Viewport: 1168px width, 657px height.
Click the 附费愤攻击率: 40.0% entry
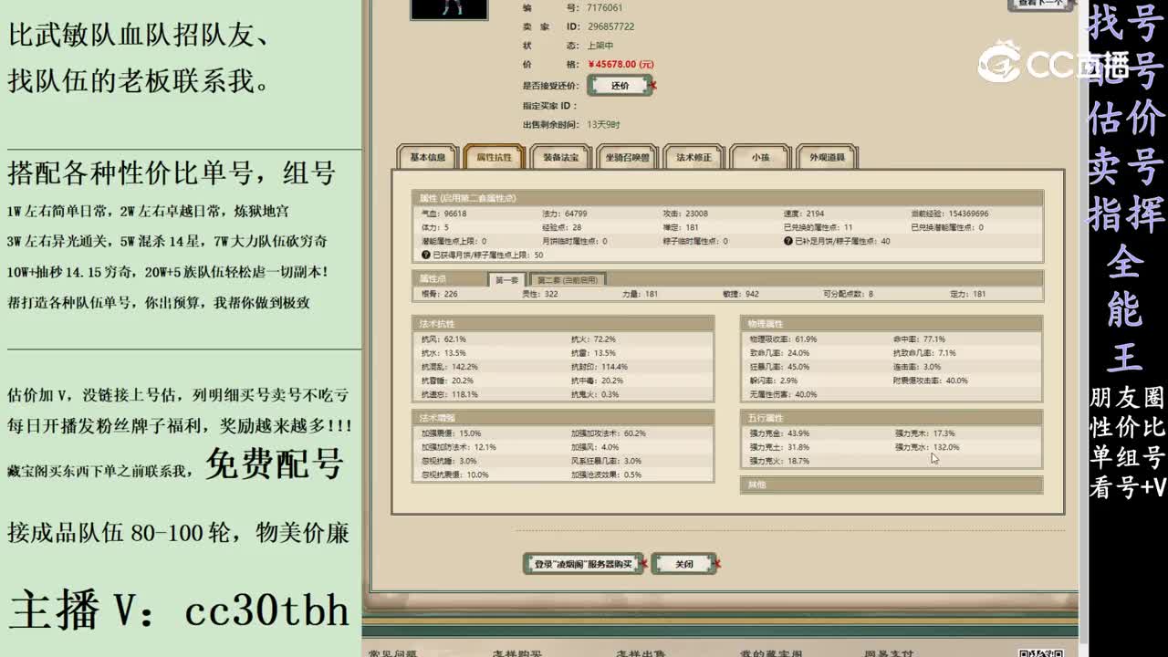click(x=931, y=381)
